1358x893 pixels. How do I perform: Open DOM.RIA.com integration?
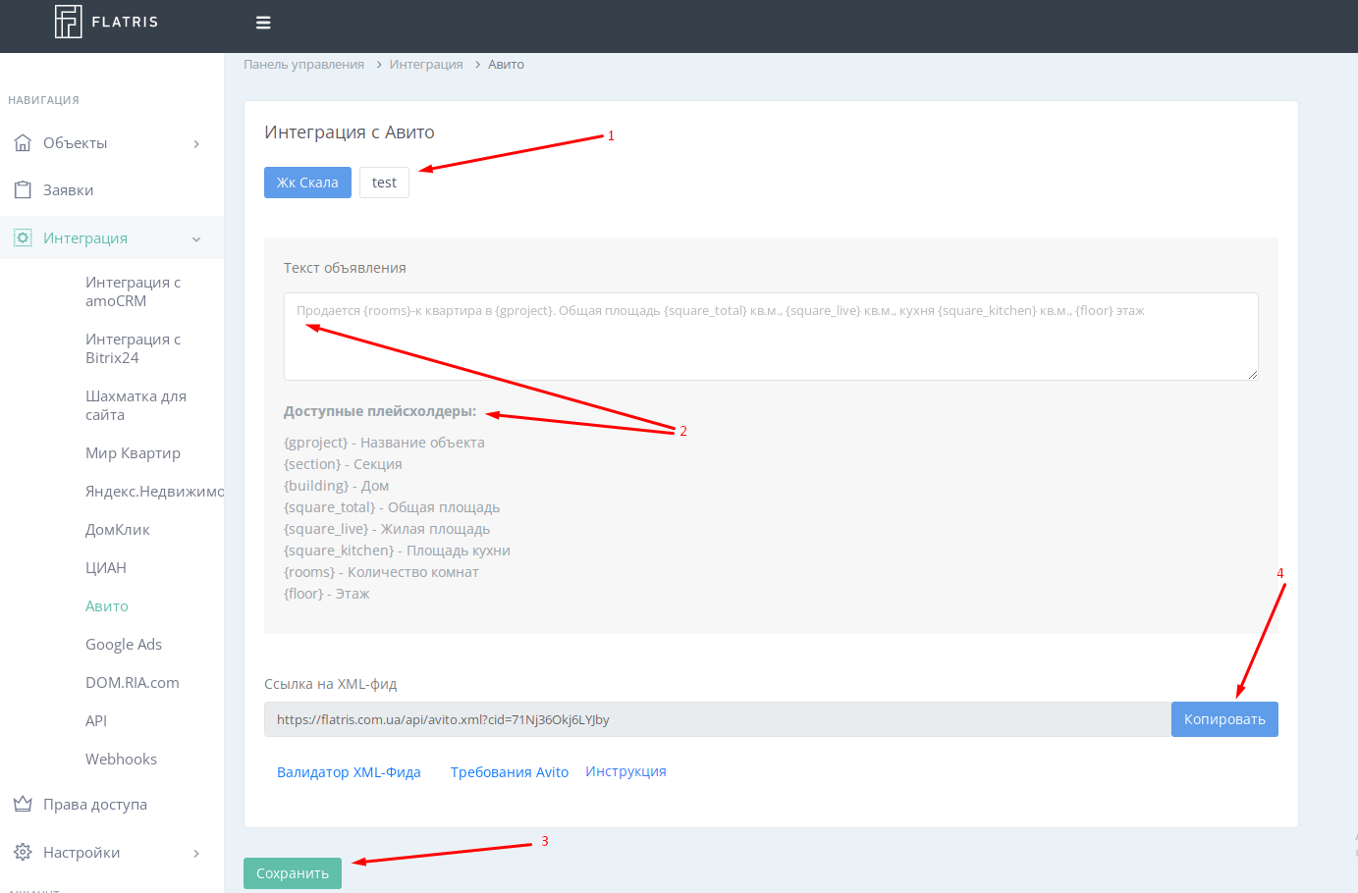[x=133, y=683]
